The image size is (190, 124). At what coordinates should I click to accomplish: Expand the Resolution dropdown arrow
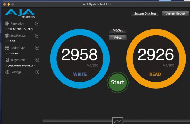pos(37,23)
